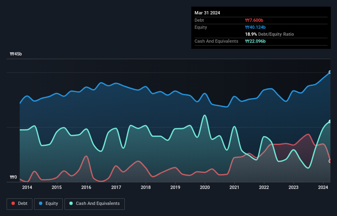The height and width of the screenshot is (216, 337).
Task: Click the ₩0 y-axis label
Action: (x=13, y=177)
